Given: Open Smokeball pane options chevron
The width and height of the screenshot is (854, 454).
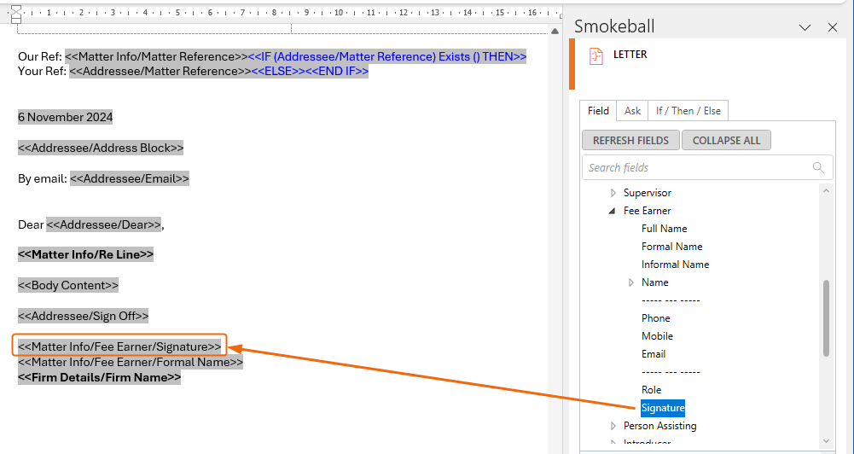Looking at the screenshot, I should [x=805, y=27].
